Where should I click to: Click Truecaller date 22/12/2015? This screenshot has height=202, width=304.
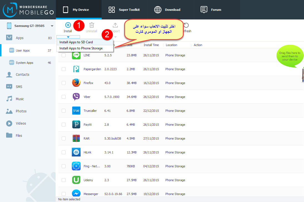pyautogui.click(x=151, y=111)
